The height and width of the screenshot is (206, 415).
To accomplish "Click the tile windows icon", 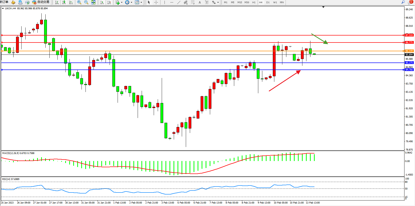I will click(93, 2).
